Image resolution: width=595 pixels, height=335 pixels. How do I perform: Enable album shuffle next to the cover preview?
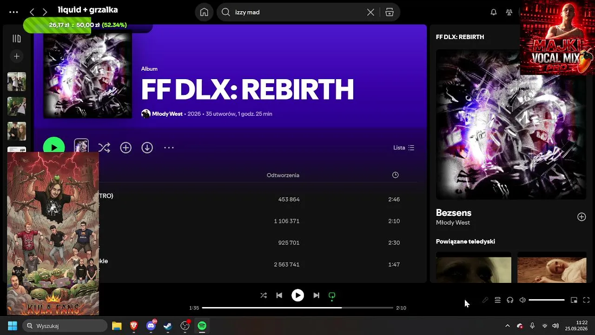(104, 147)
